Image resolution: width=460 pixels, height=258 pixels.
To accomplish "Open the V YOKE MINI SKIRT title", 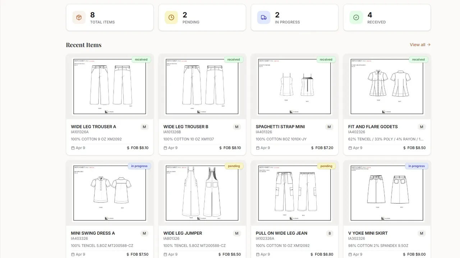I will click(x=368, y=233).
